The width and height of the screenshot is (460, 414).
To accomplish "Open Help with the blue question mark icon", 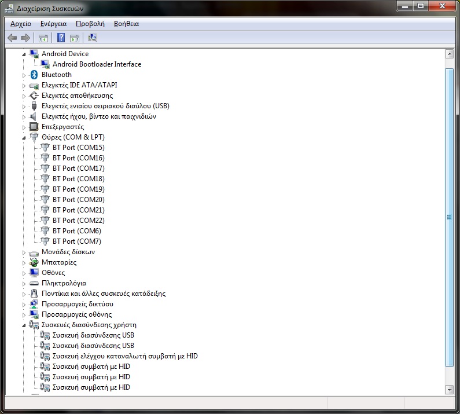I will (60, 38).
